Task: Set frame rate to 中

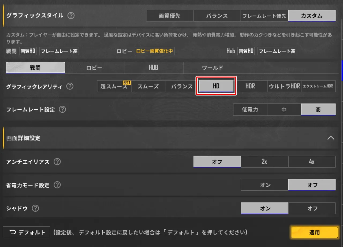Action: (x=284, y=110)
